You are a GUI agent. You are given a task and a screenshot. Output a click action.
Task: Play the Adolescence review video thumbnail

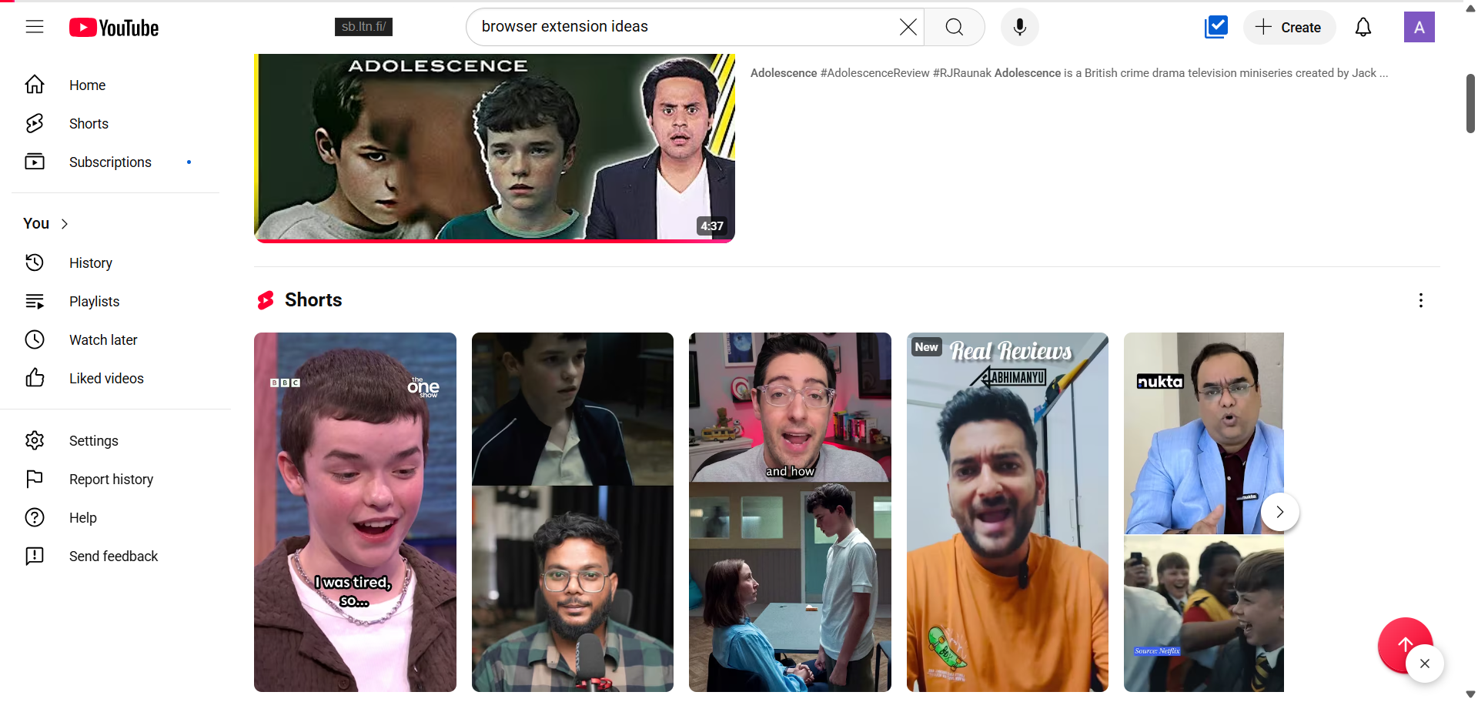494,148
